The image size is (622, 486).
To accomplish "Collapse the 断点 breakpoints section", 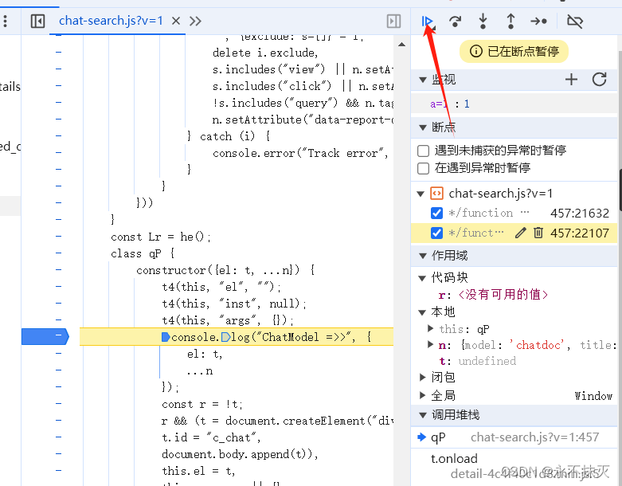I will tap(422, 127).
